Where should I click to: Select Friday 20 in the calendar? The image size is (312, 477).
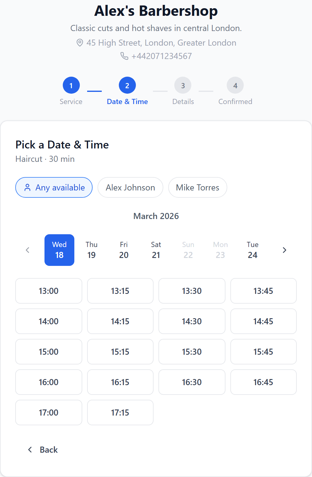point(124,250)
